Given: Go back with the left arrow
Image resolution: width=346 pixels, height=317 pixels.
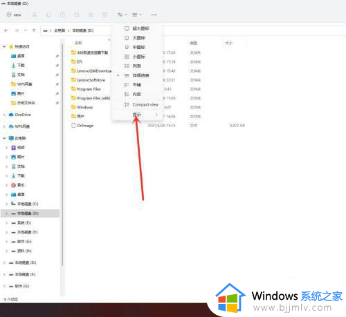Looking at the screenshot, I should [6, 30].
